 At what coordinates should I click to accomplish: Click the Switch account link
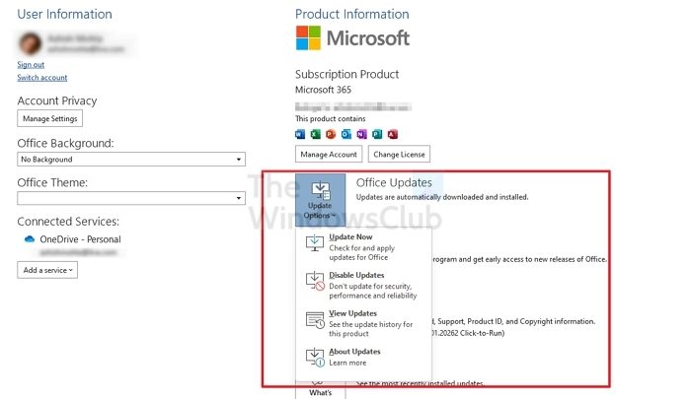pos(42,78)
